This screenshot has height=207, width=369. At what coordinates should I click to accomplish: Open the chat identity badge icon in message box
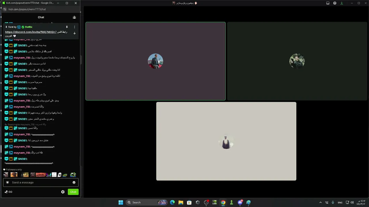pos(7,182)
